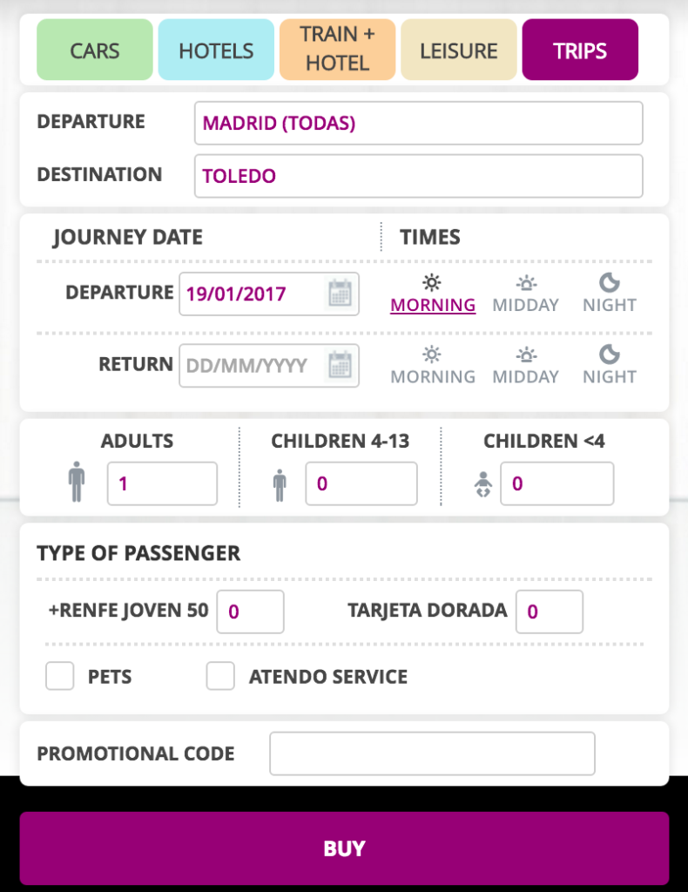Screen dimensions: 688x892
Task: Open the Destination field showing Toledo
Action: point(419,176)
